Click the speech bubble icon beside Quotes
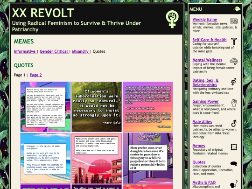Image resolution: width=252 pixels, height=189 pixels. [x=234, y=164]
